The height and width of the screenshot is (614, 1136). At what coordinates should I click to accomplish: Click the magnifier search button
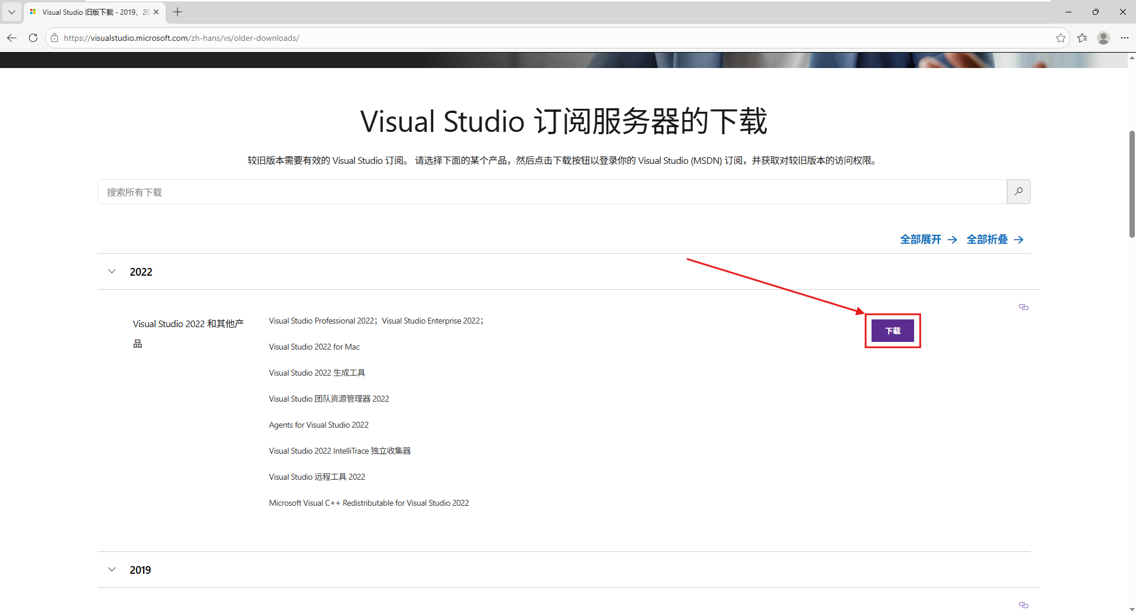pyautogui.click(x=1018, y=192)
